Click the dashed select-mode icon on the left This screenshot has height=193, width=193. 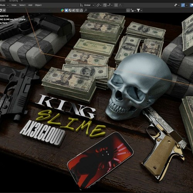click(4, 10)
